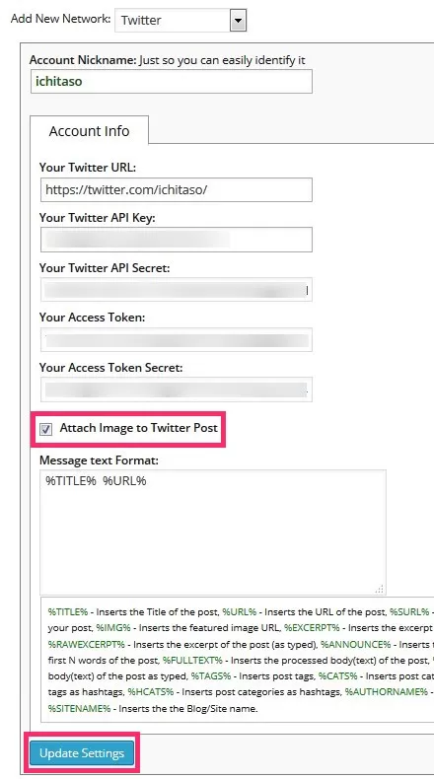Select the Twitter network combo box
The image size is (434, 779).
pos(181,21)
